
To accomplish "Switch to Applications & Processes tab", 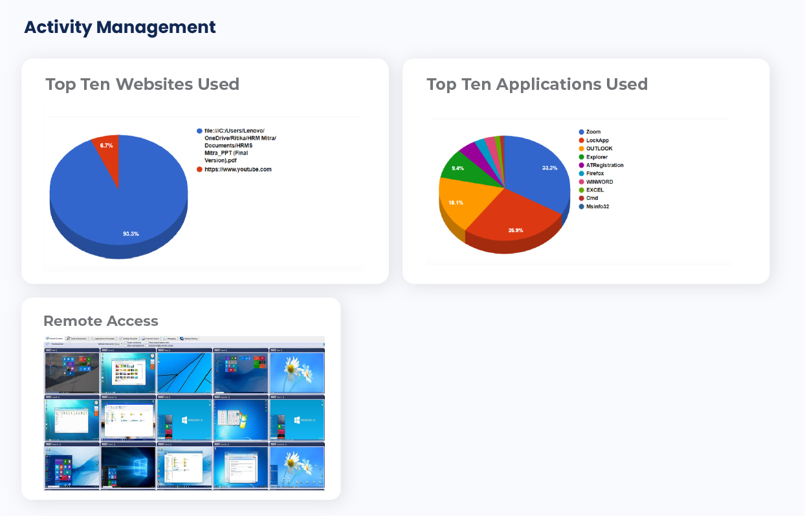I will (x=104, y=338).
